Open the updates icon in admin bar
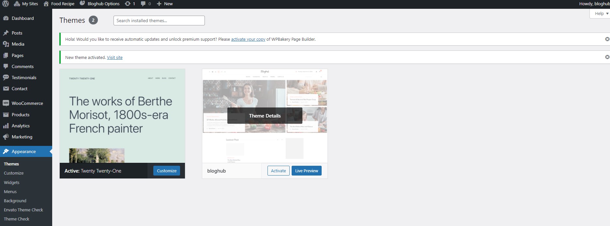610x226 pixels. [128, 4]
